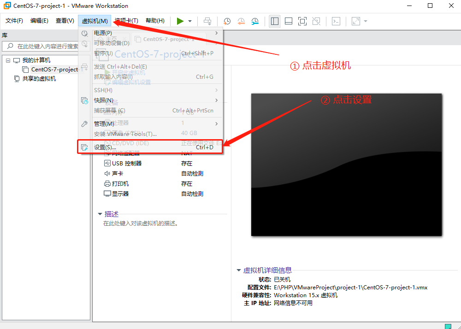461x329 pixels.
Task: Click the 虚拟机(M) menu
Action: 95,21
